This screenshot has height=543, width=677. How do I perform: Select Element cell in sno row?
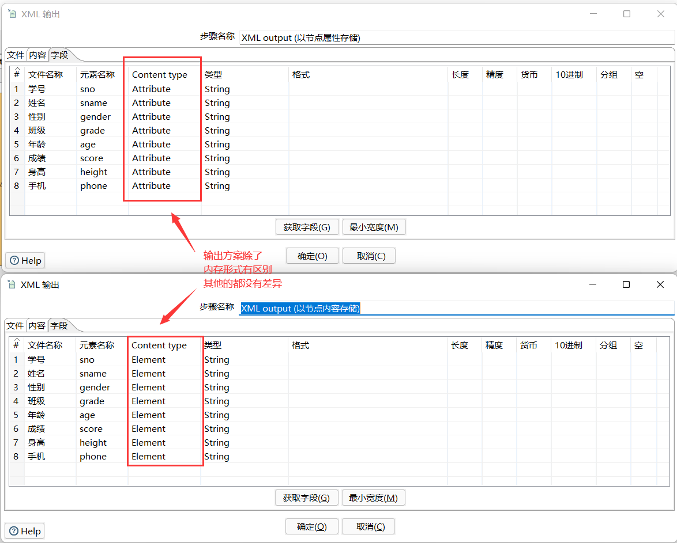pos(164,359)
